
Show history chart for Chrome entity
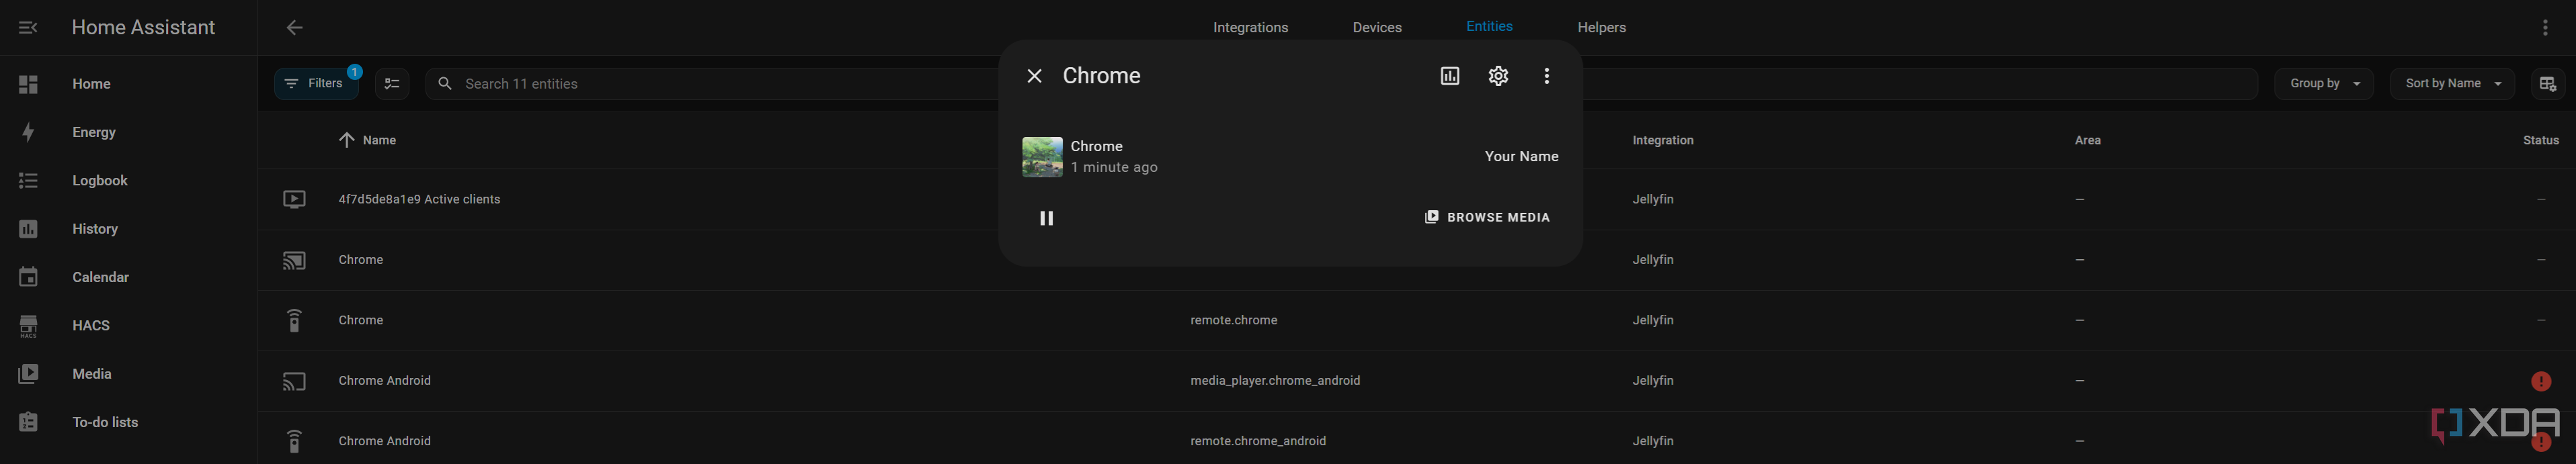(x=1449, y=76)
